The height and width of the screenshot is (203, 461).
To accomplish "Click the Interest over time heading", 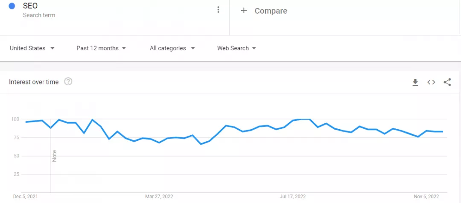I will tap(34, 82).
